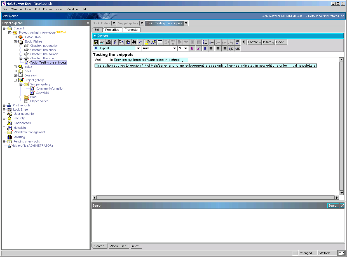347x257 pixels.
Task: Click the User accounts people icon
Action: click(10, 114)
